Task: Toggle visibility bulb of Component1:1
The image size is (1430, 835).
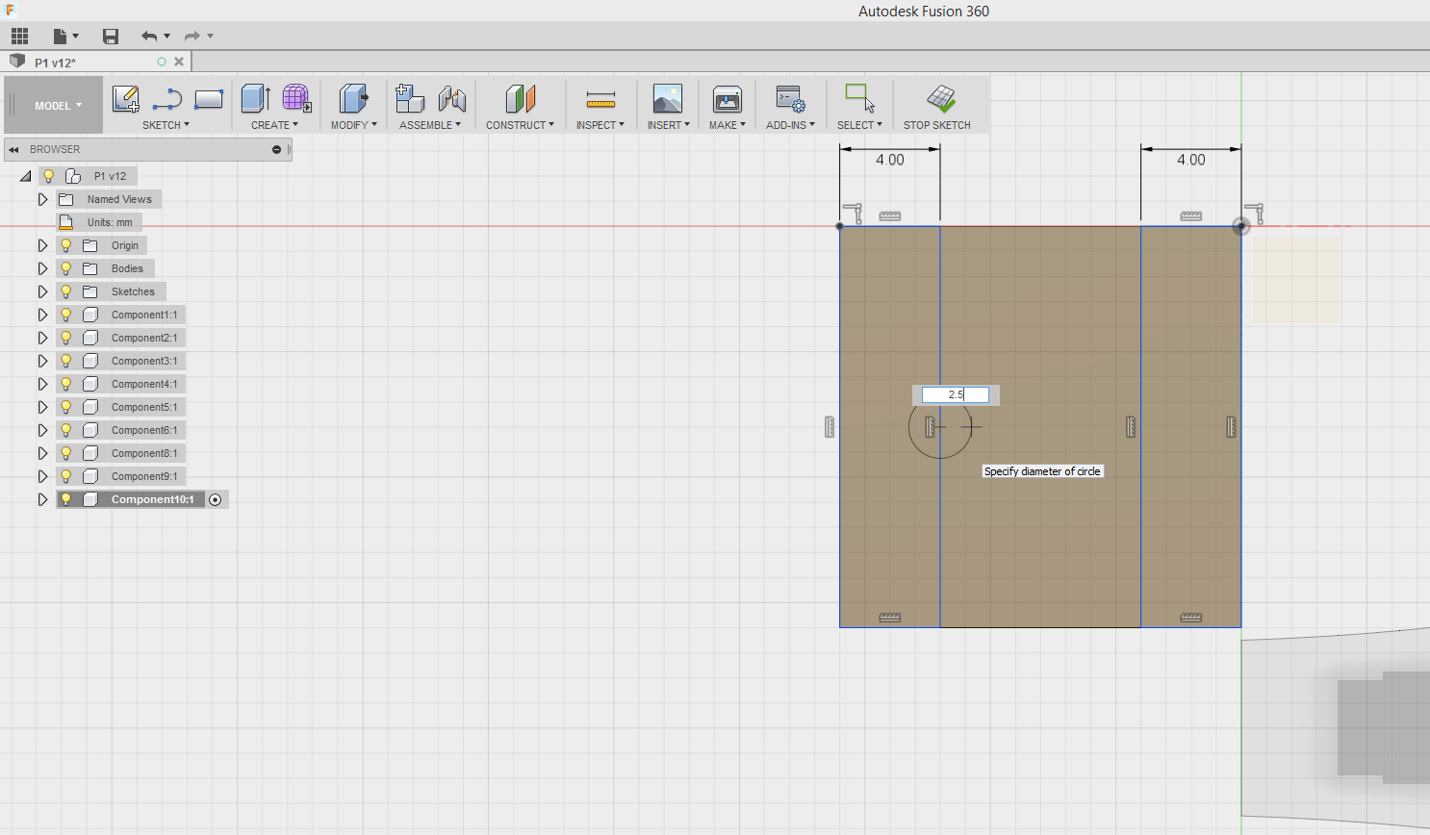Action: coord(66,315)
